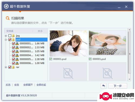Screen dimensions: 135x102
Task: Uncheck the 00000003 file checkbox
Action: [x=13, y=51]
